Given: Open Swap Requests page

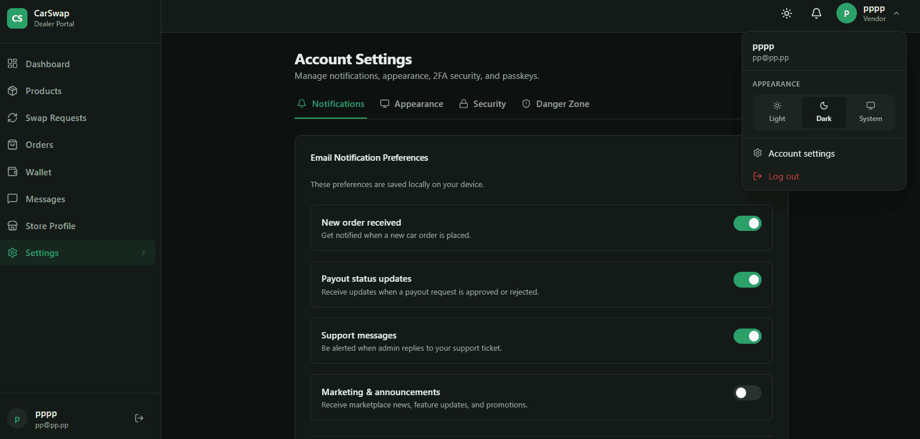Looking at the screenshot, I should (x=78, y=117).
